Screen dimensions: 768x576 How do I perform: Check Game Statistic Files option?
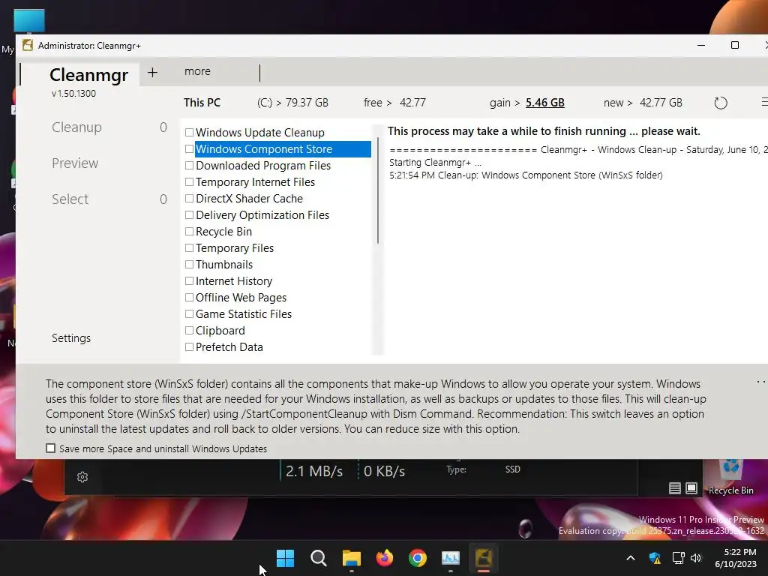coord(189,314)
